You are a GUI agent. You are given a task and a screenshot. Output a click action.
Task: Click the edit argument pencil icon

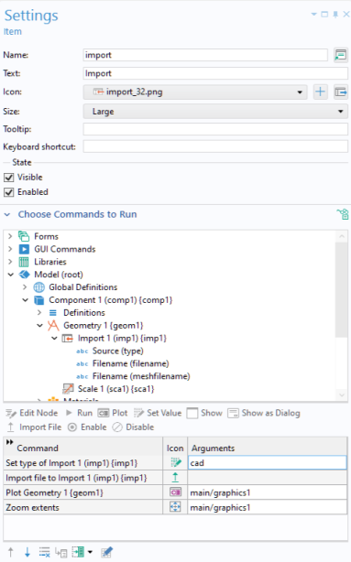(106, 552)
